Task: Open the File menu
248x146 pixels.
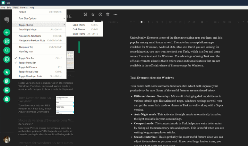Action: click(3, 7)
